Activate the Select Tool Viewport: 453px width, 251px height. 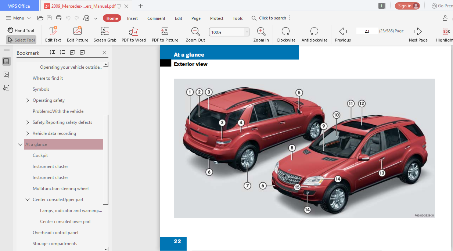tap(21, 40)
